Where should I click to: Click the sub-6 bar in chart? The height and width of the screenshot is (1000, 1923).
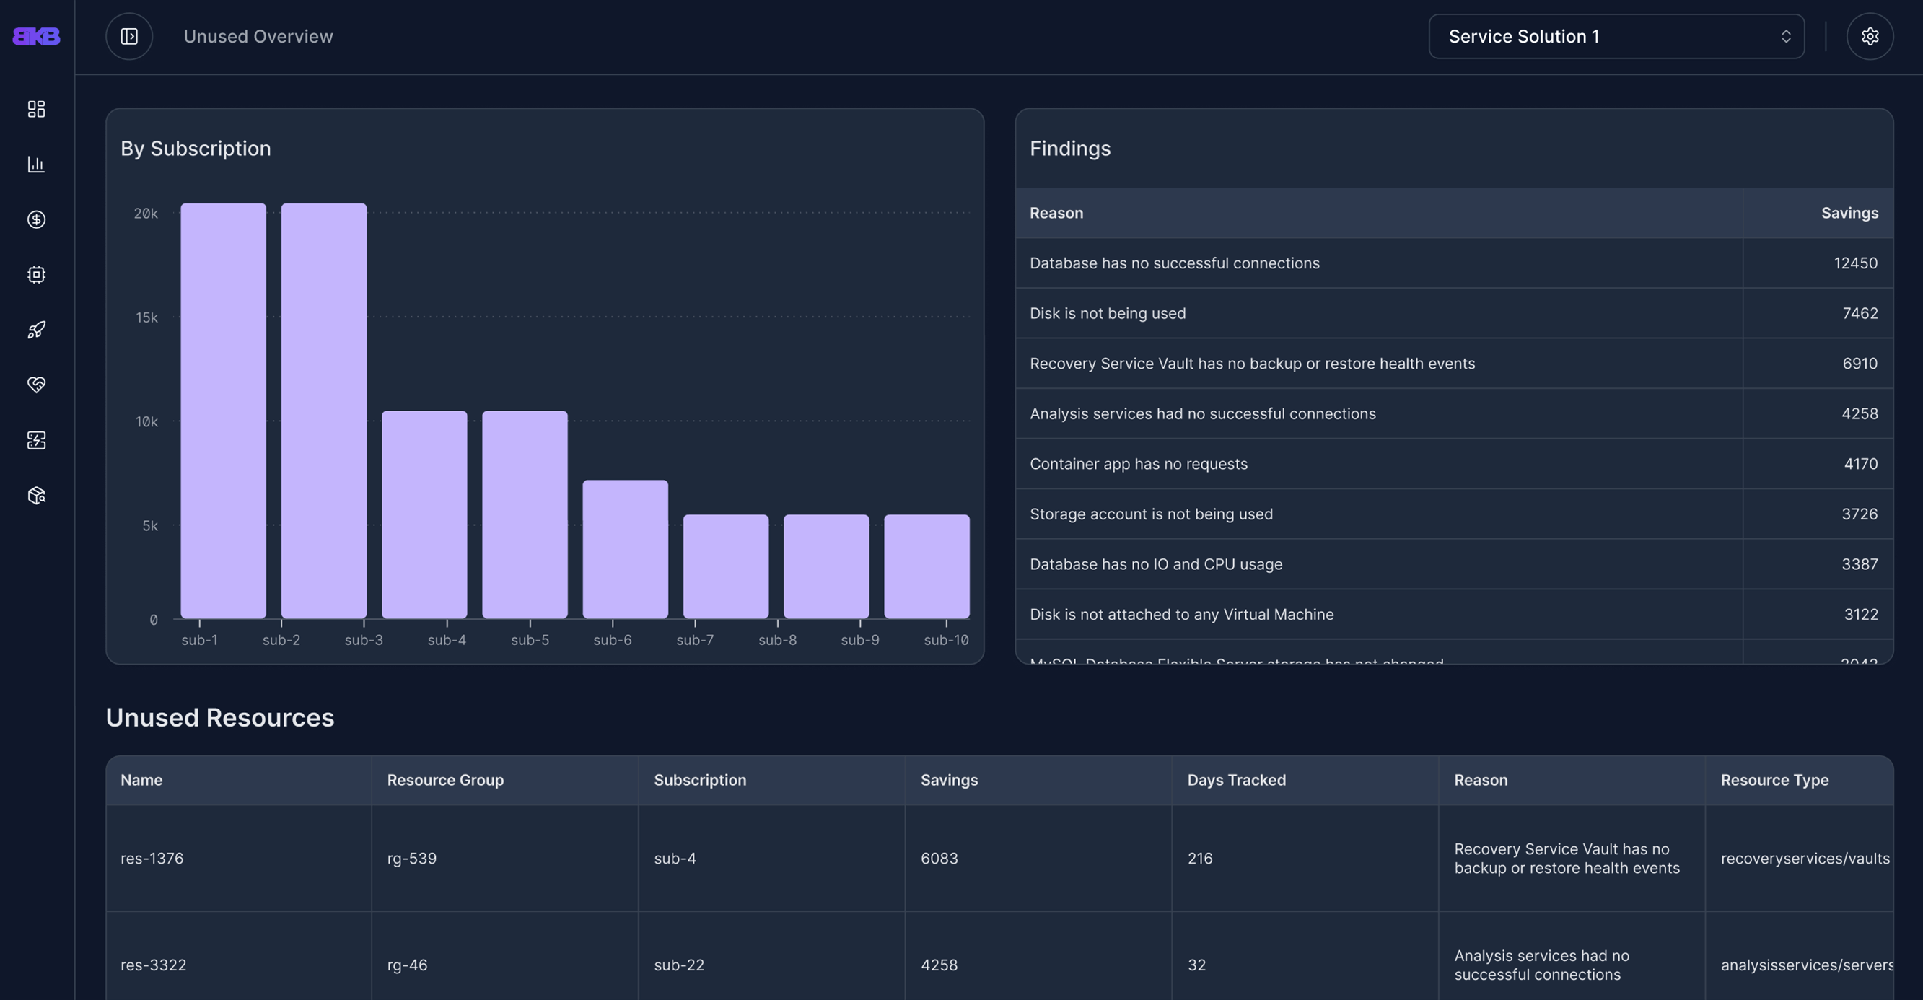click(x=726, y=566)
